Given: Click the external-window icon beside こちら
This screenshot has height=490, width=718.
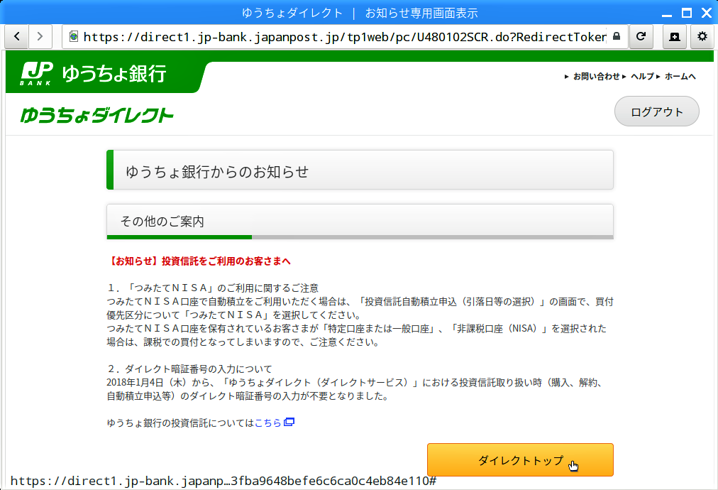Looking at the screenshot, I should (289, 422).
